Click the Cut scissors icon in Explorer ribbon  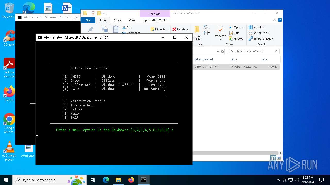[124, 27]
